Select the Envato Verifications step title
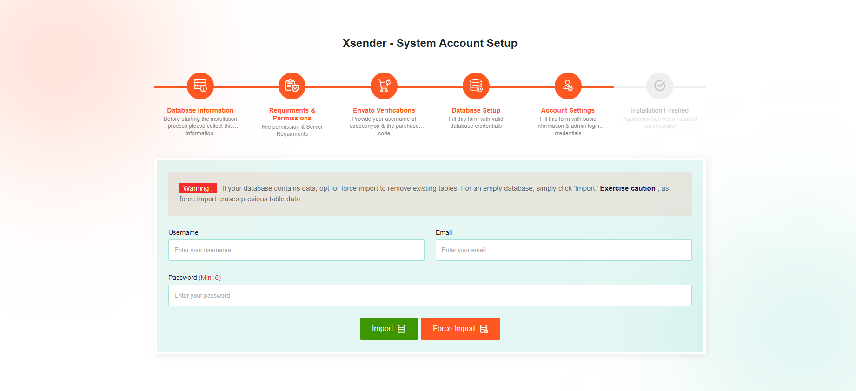The width and height of the screenshot is (856, 391). (x=384, y=110)
